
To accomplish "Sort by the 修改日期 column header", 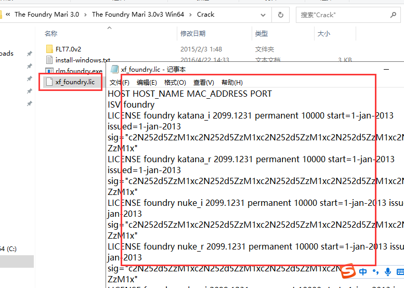I will click(193, 33).
